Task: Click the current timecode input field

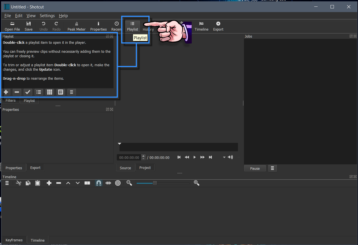Action: (x=129, y=157)
